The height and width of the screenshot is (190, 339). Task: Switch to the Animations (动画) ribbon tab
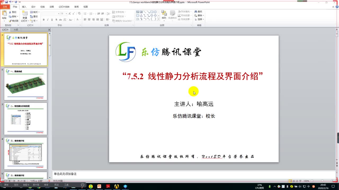coord(52,7)
